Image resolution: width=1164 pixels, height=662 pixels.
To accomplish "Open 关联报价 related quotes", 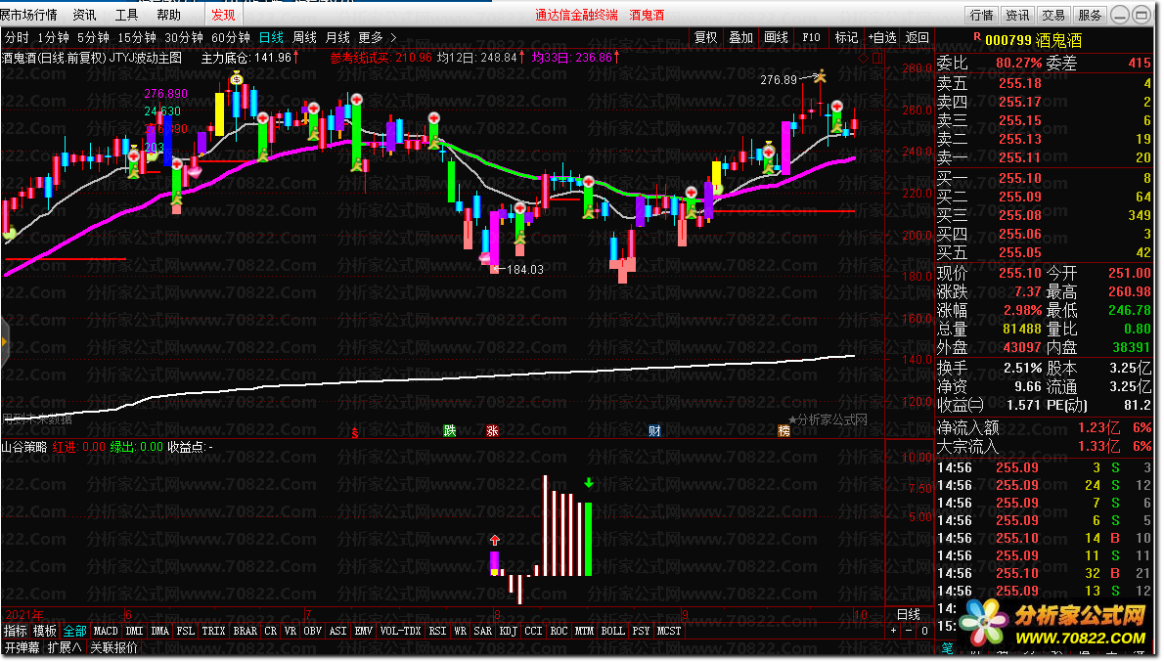I will tap(113, 648).
